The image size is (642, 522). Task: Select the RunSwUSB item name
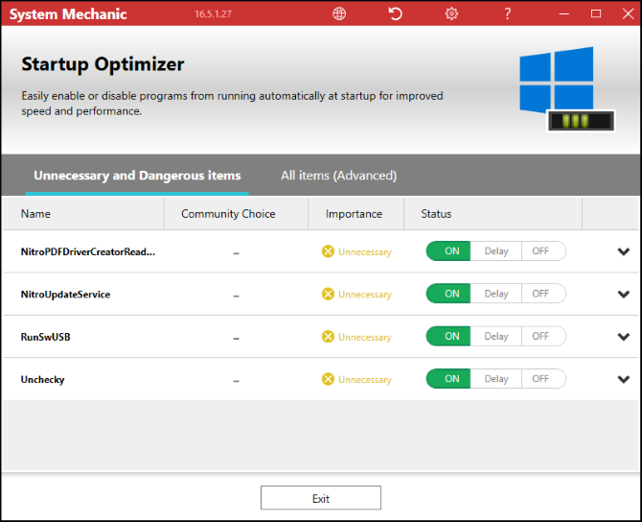[45, 337]
